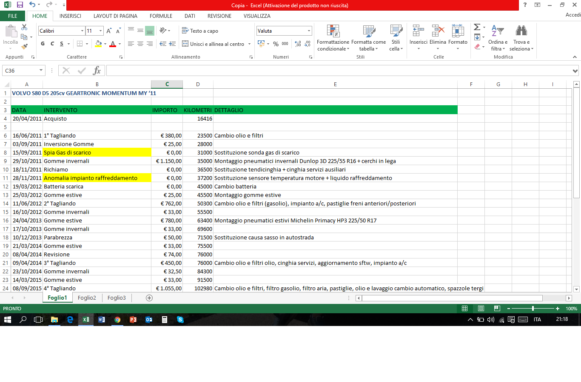
Task: Click the Save icon in quick access toolbar
Action: 20,5
